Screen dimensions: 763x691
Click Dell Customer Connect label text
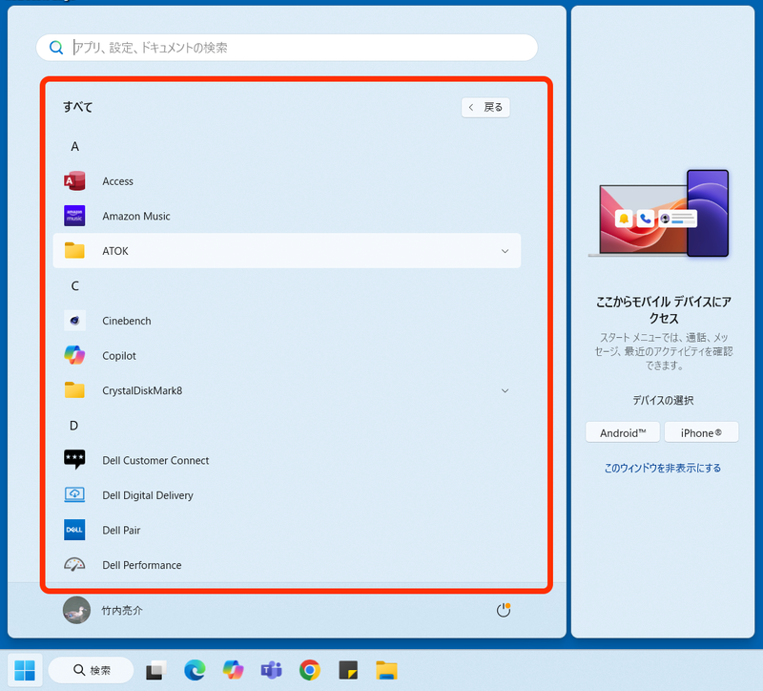coord(155,460)
